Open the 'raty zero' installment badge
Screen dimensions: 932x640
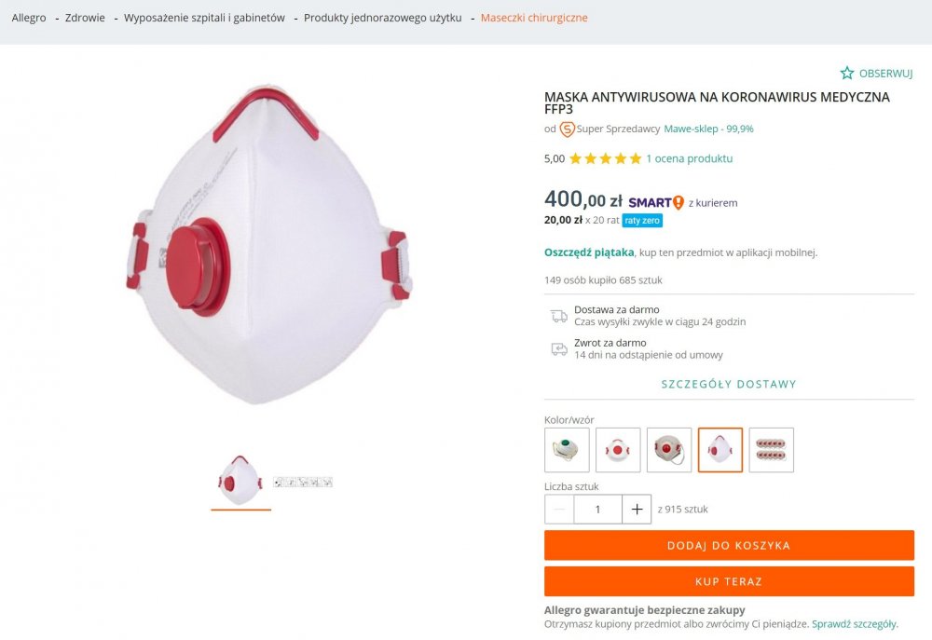(642, 221)
